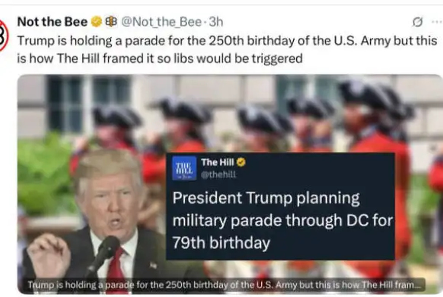This screenshot has width=443, height=297.
Task: Click the bee affiliate badge icon
Action: pyautogui.click(x=111, y=22)
